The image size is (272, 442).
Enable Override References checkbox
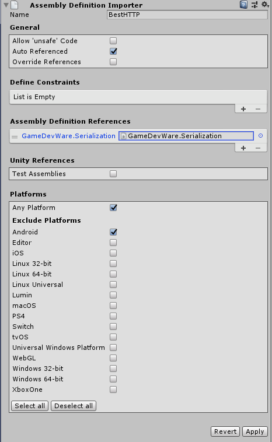click(113, 62)
